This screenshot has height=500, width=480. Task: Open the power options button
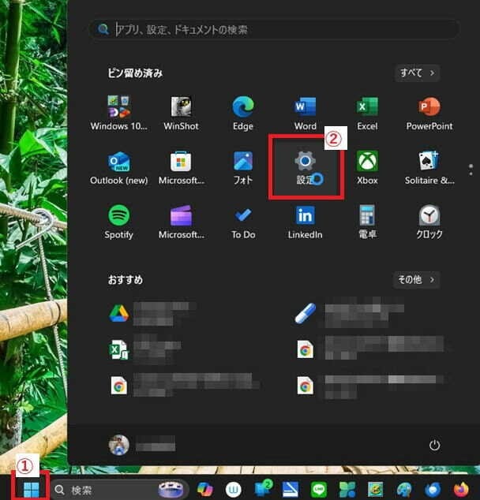point(434,446)
